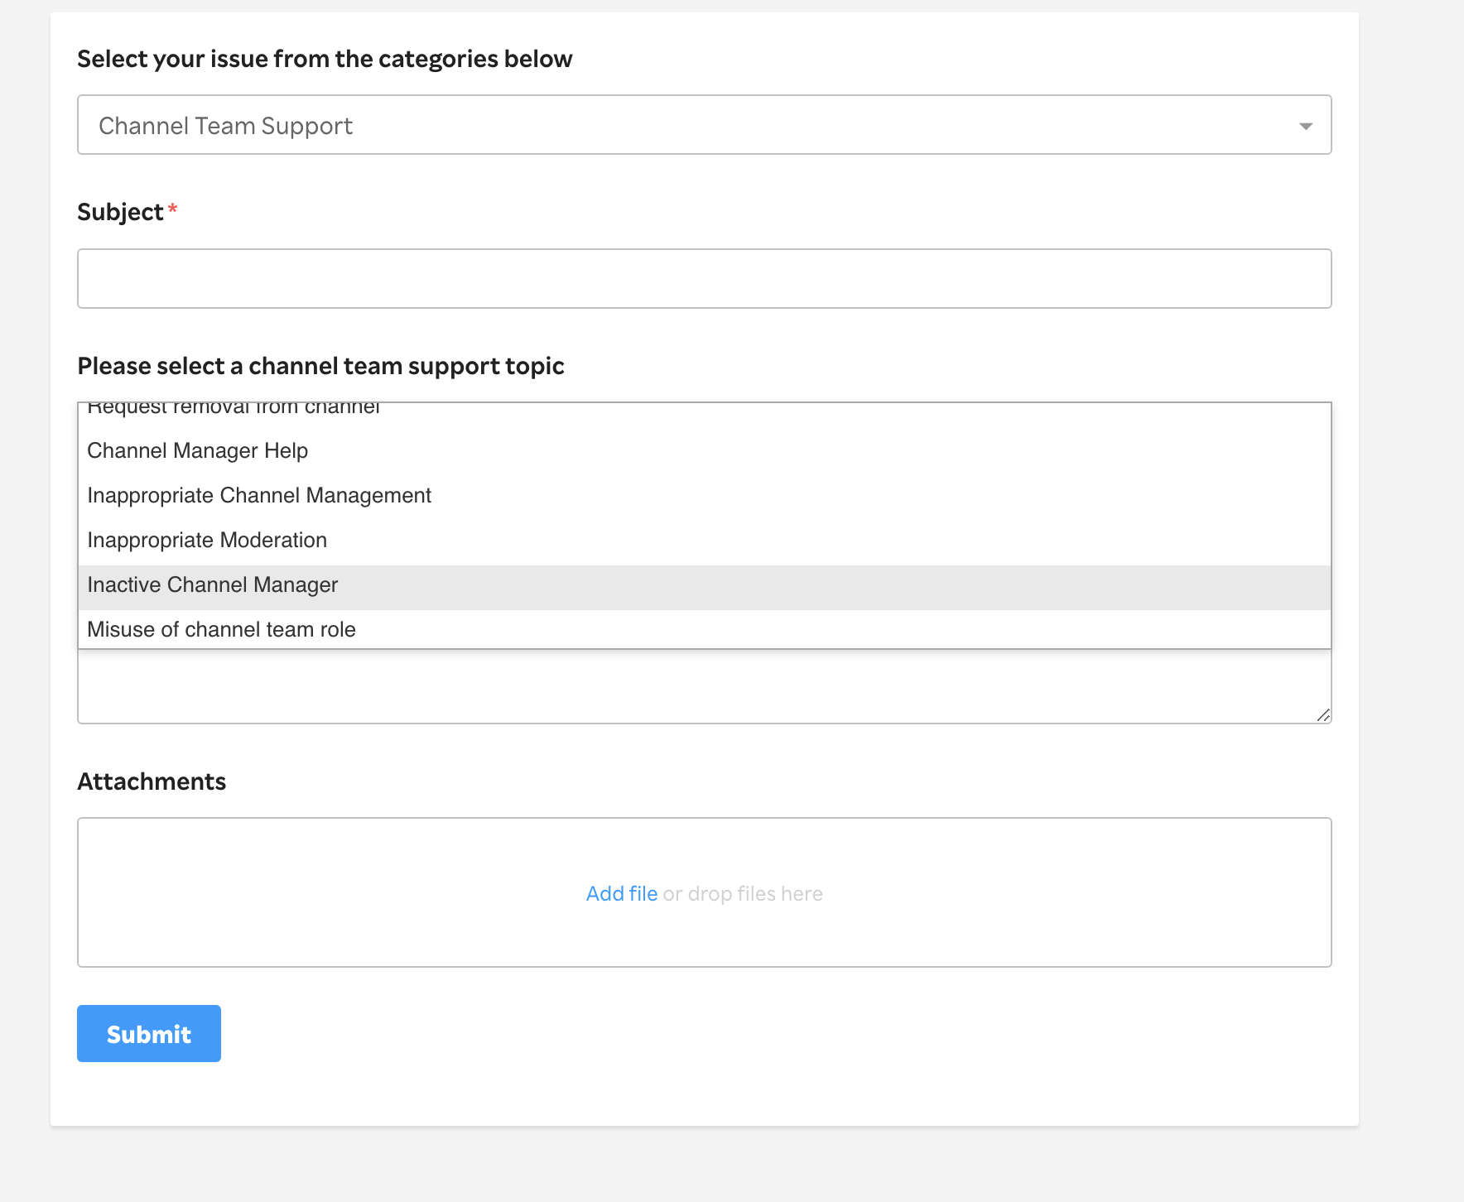The width and height of the screenshot is (1464, 1202).
Task: Click 'Please select a channel team support topic' label
Action: click(320, 366)
